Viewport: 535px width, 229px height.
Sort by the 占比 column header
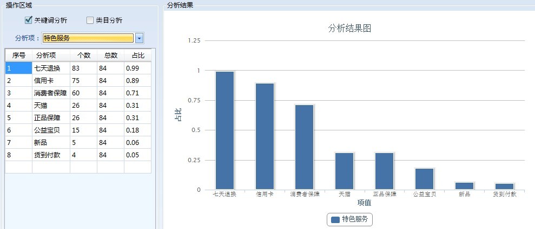137,55
